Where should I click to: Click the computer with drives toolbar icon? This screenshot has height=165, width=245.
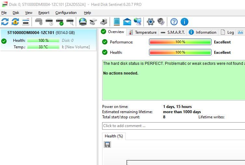click(104, 22)
